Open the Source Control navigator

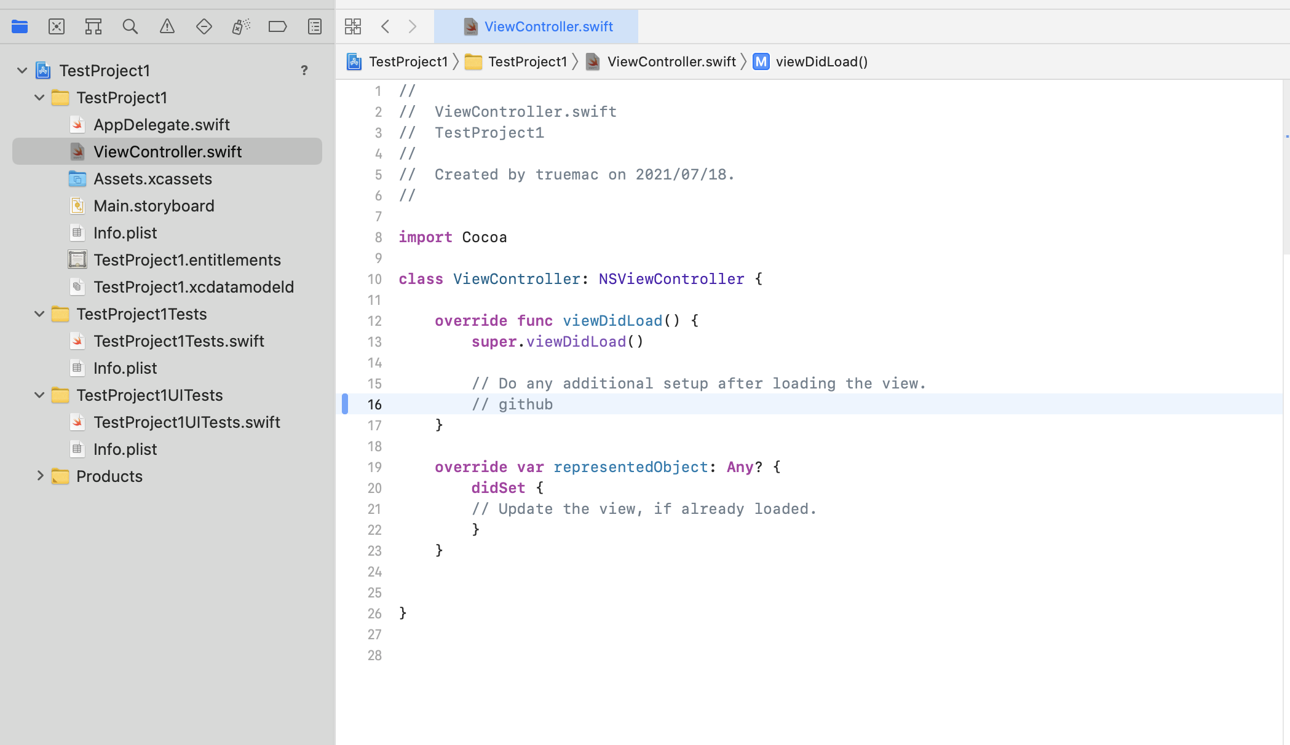[x=57, y=26]
